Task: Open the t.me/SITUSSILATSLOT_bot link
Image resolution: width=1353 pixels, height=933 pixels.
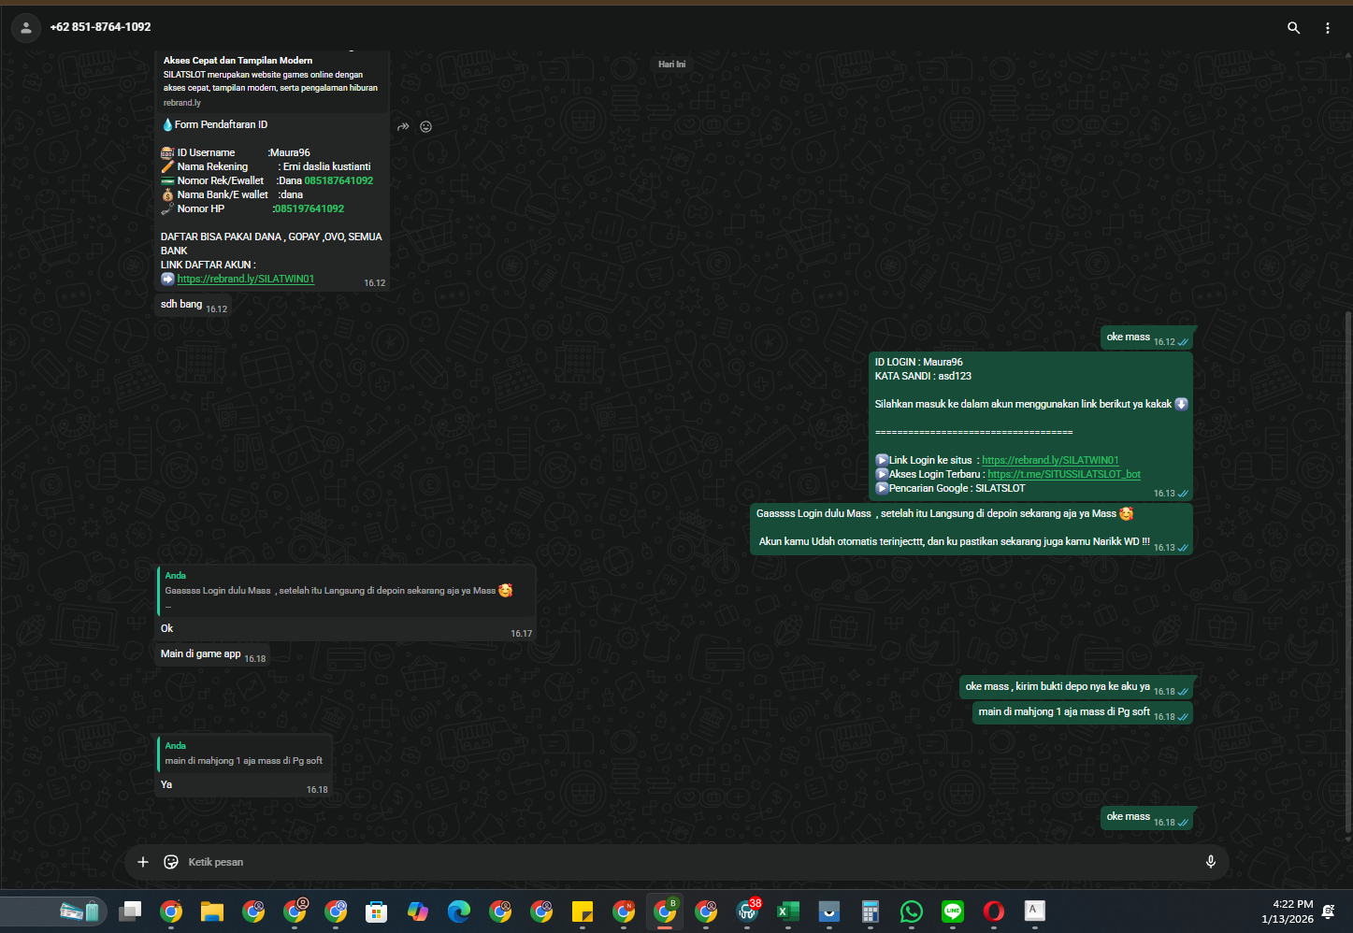Action: [1064, 475]
